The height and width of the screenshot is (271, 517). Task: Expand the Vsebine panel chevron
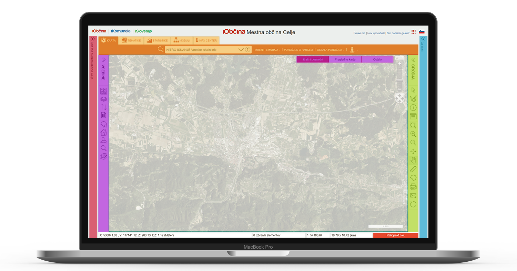click(103, 60)
